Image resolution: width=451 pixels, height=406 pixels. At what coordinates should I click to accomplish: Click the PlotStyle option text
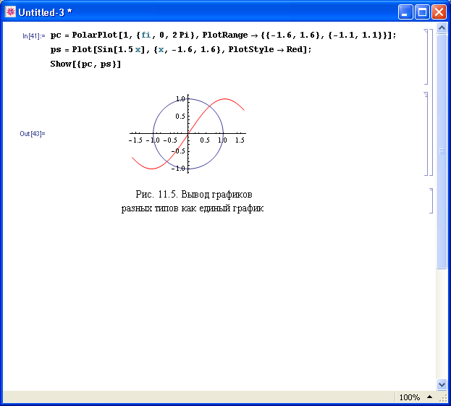(x=251, y=49)
